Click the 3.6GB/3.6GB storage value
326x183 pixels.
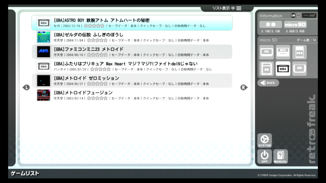click(295, 31)
